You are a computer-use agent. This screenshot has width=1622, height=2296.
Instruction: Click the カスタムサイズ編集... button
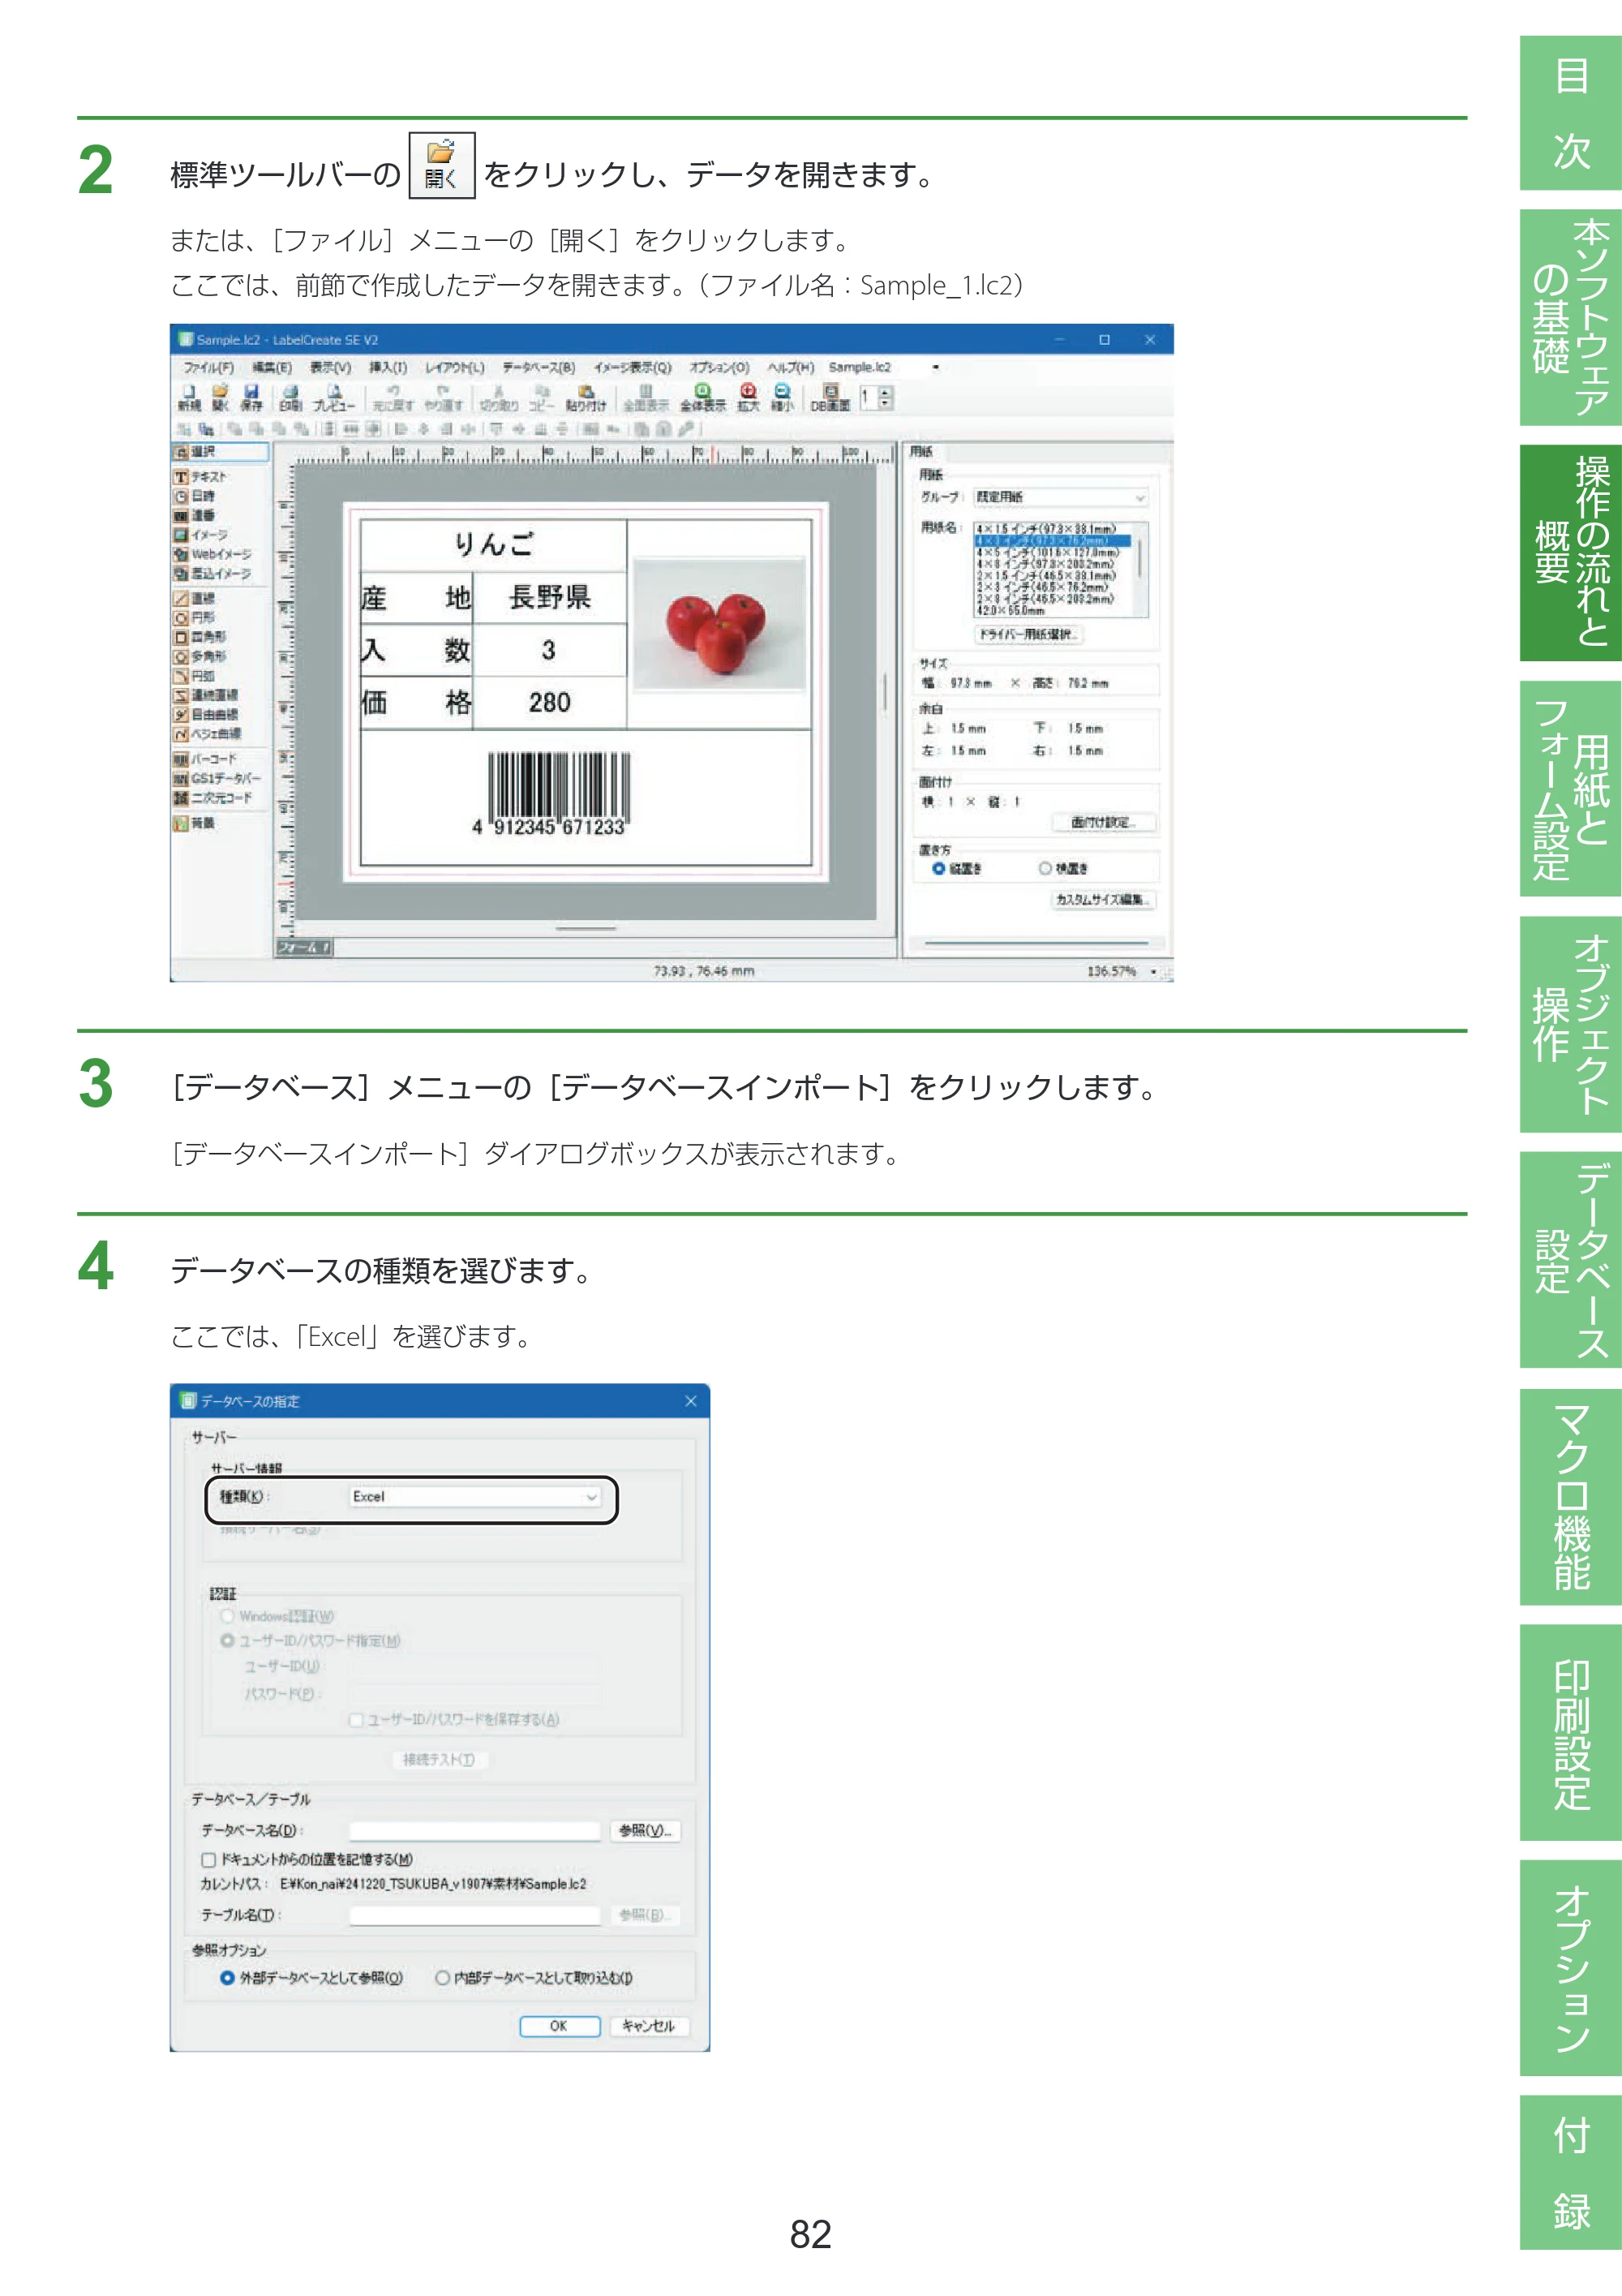(1103, 899)
